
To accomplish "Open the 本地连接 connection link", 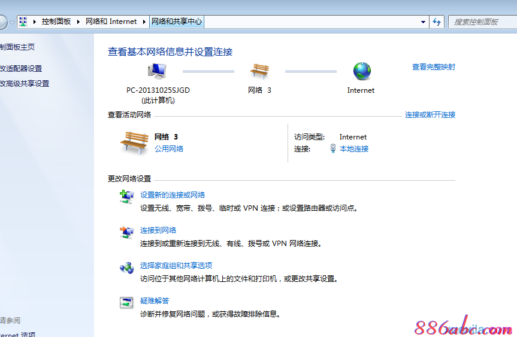I will 354,149.
